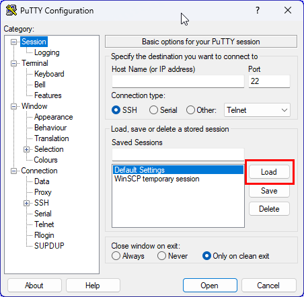Collapse the Session tree node
The height and width of the screenshot is (297, 304).
14,42
